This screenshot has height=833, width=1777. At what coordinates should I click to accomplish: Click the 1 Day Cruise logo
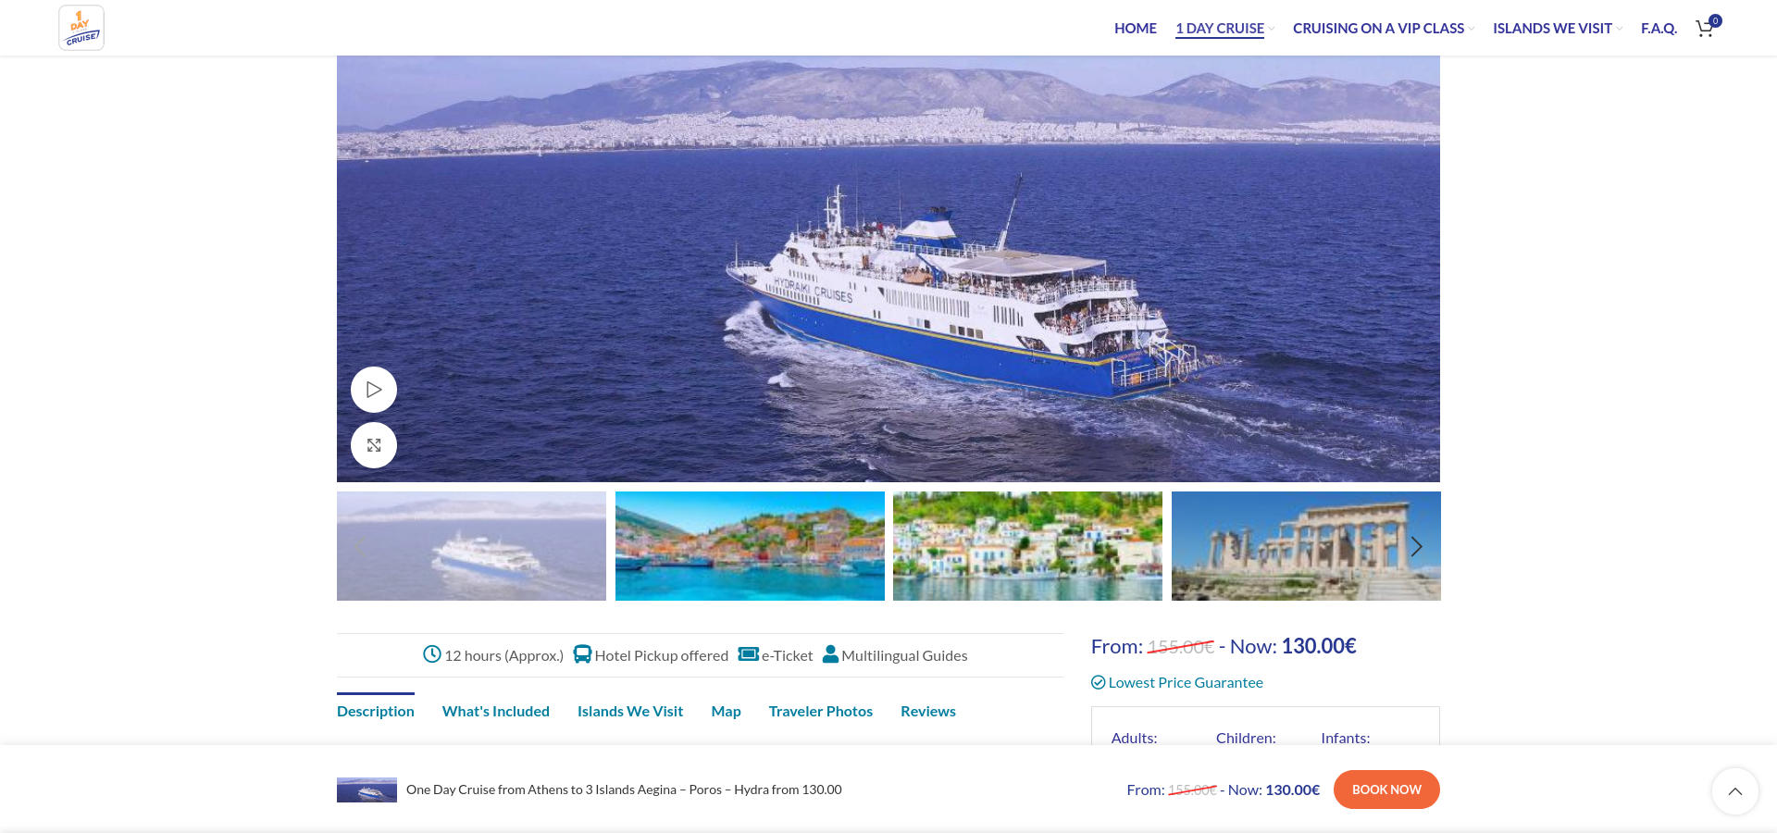click(81, 28)
